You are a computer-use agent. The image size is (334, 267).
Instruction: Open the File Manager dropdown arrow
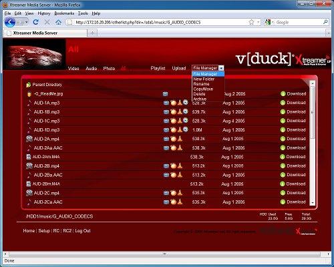tap(221, 68)
